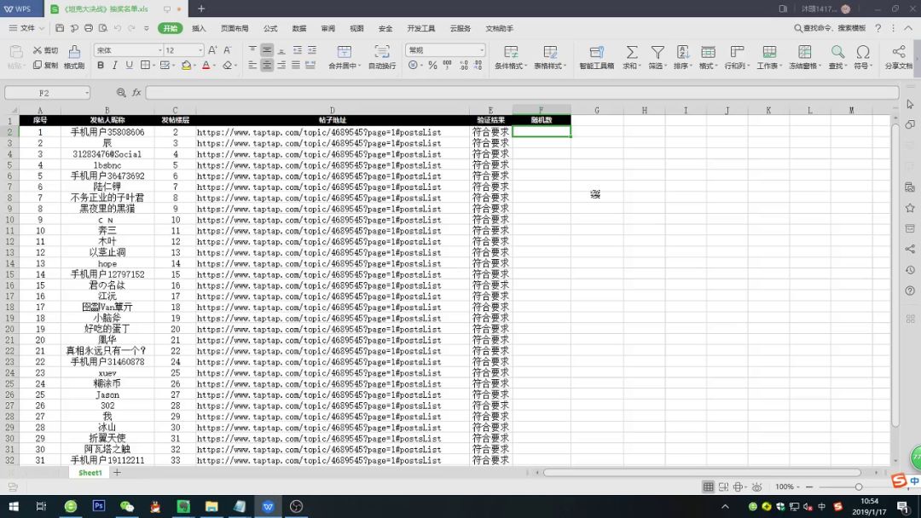This screenshot has width=921, height=518.
Task: Open the File (文件) menu dropdown
Action: tap(26, 28)
